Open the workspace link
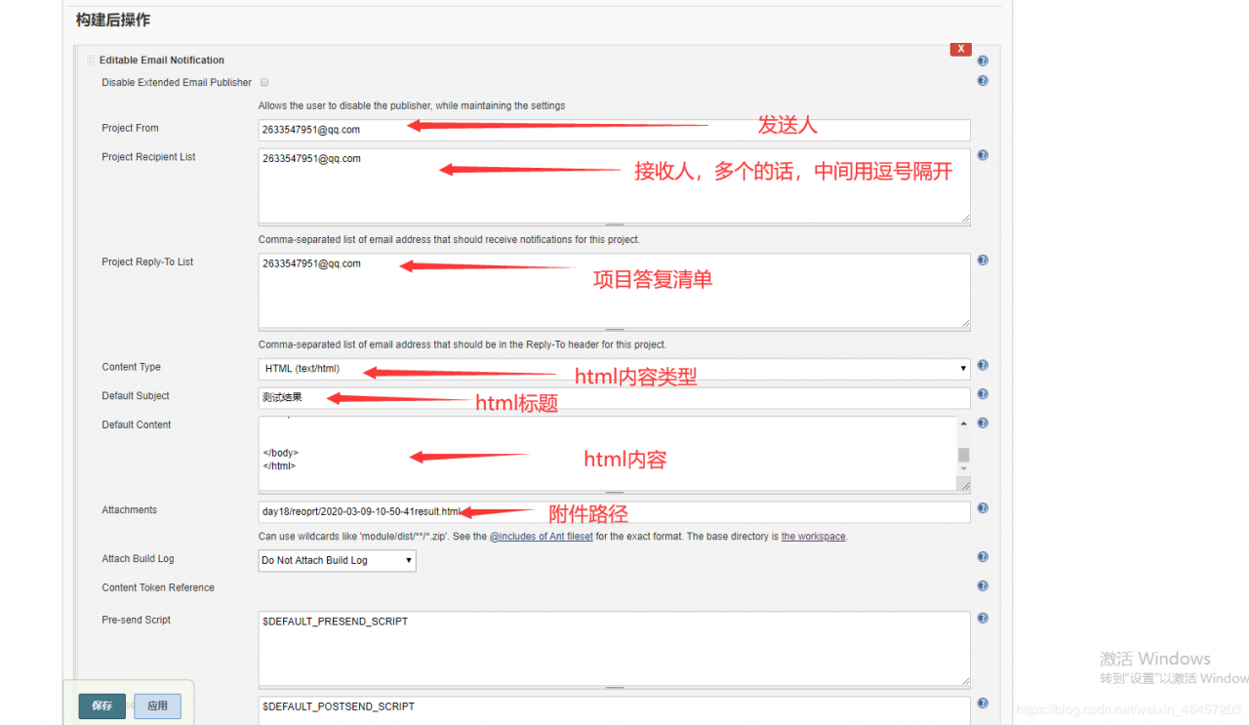1249x725 pixels. pos(813,537)
